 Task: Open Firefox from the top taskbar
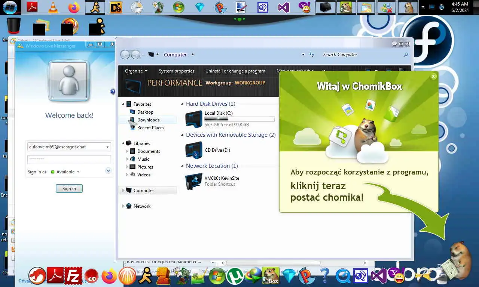pyautogui.click(x=74, y=7)
